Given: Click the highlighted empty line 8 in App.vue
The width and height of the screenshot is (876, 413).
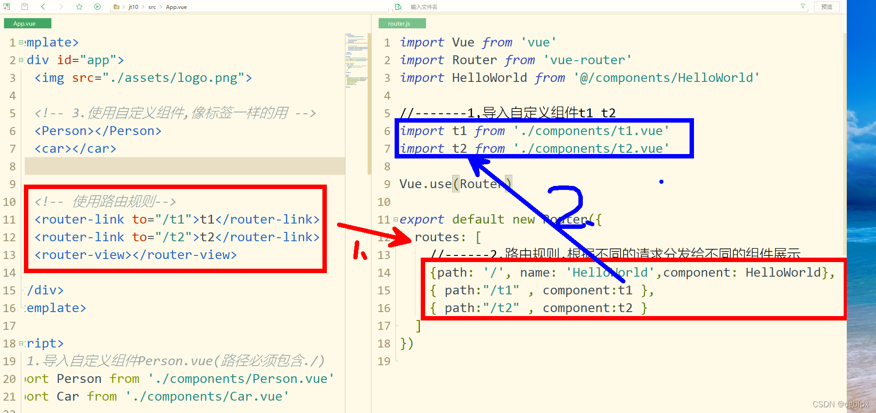Looking at the screenshot, I should 185,166.
